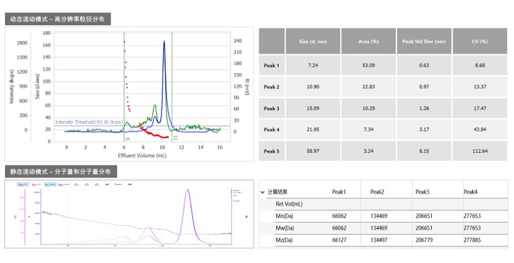Click the small green marker icon at 6 mL
Image resolution: width=514 pixels, height=263 pixels.
[x=127, y=138]
